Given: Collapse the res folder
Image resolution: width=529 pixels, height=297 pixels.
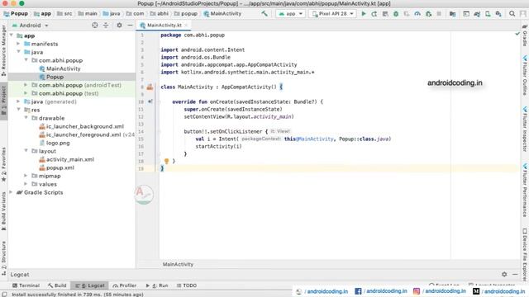Looking at the screenshot, I should tap(18, 110).
